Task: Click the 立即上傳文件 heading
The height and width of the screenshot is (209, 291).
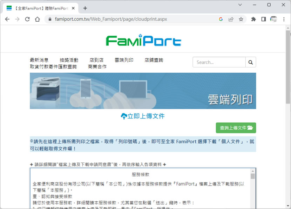Action: point(146,116)
